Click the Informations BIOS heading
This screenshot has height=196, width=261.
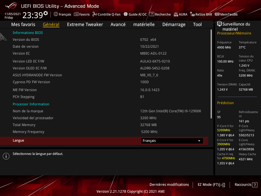coord(28,33)
